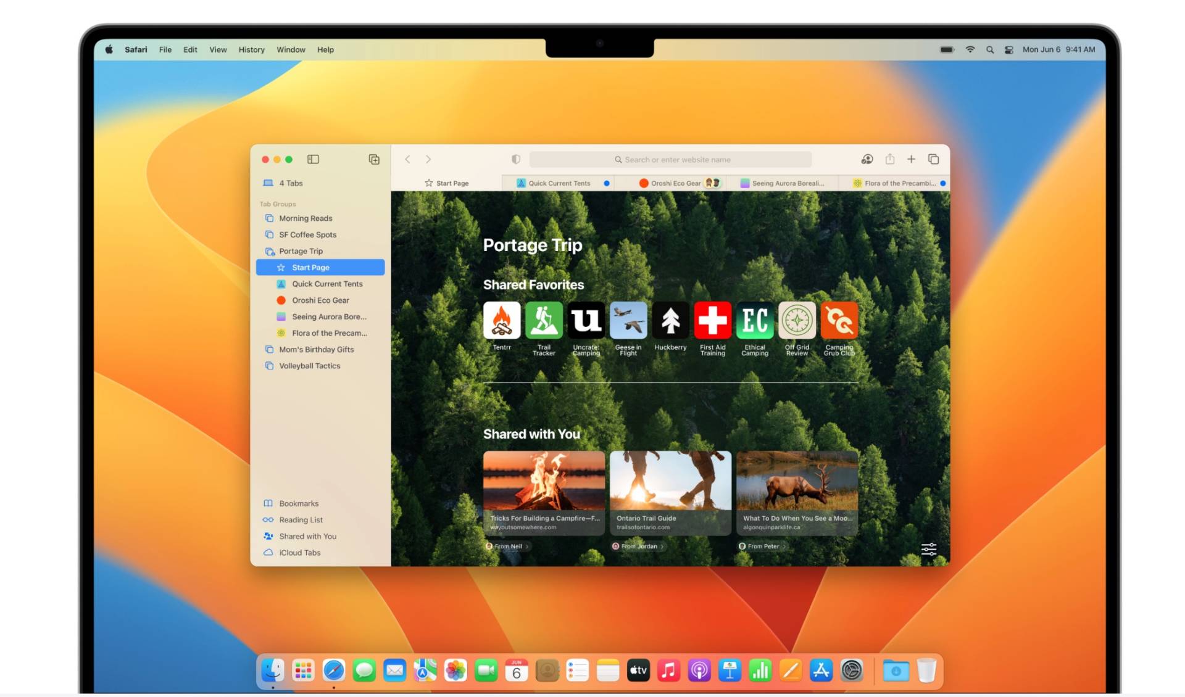Open the What To Do When You See a Moo... card

click(x=797, y=493)
